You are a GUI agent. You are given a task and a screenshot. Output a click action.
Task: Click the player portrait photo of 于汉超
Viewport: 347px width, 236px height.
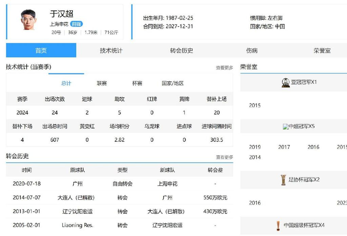(x=28, y=19)
